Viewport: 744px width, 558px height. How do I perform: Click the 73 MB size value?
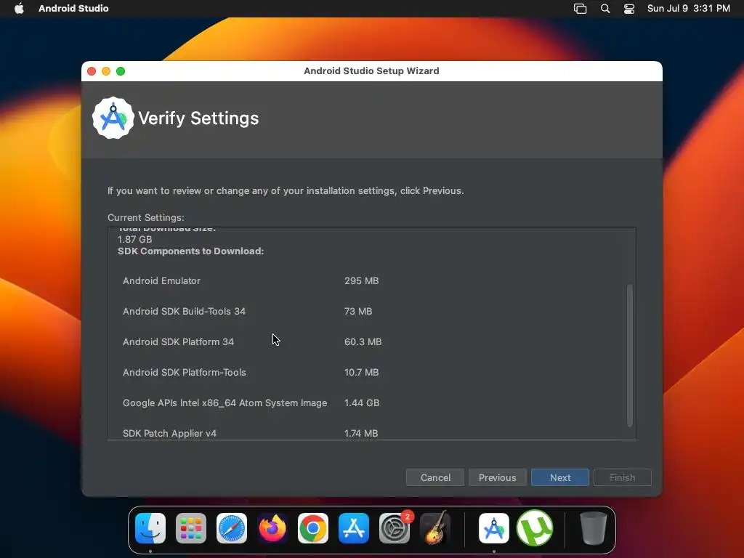pos(358,311)
